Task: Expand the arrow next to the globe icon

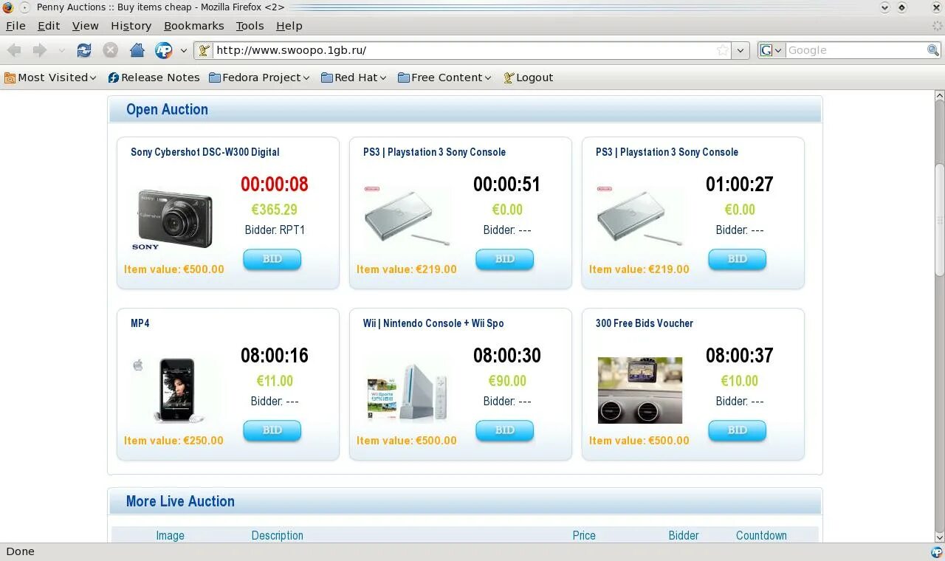Action: [x=183, y=51]
